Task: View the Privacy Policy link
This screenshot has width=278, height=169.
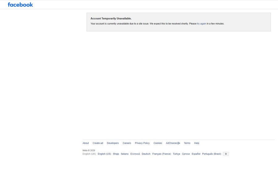Action: point(142,143)
